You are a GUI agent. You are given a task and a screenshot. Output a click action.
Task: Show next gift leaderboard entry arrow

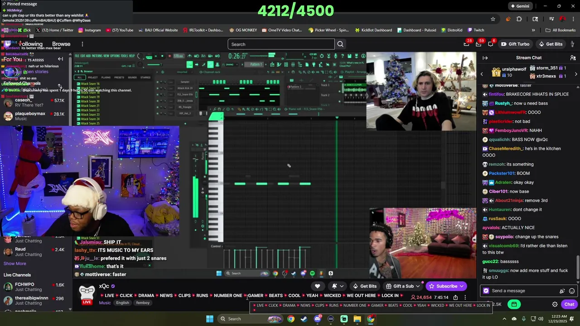(x=576, y=74)
